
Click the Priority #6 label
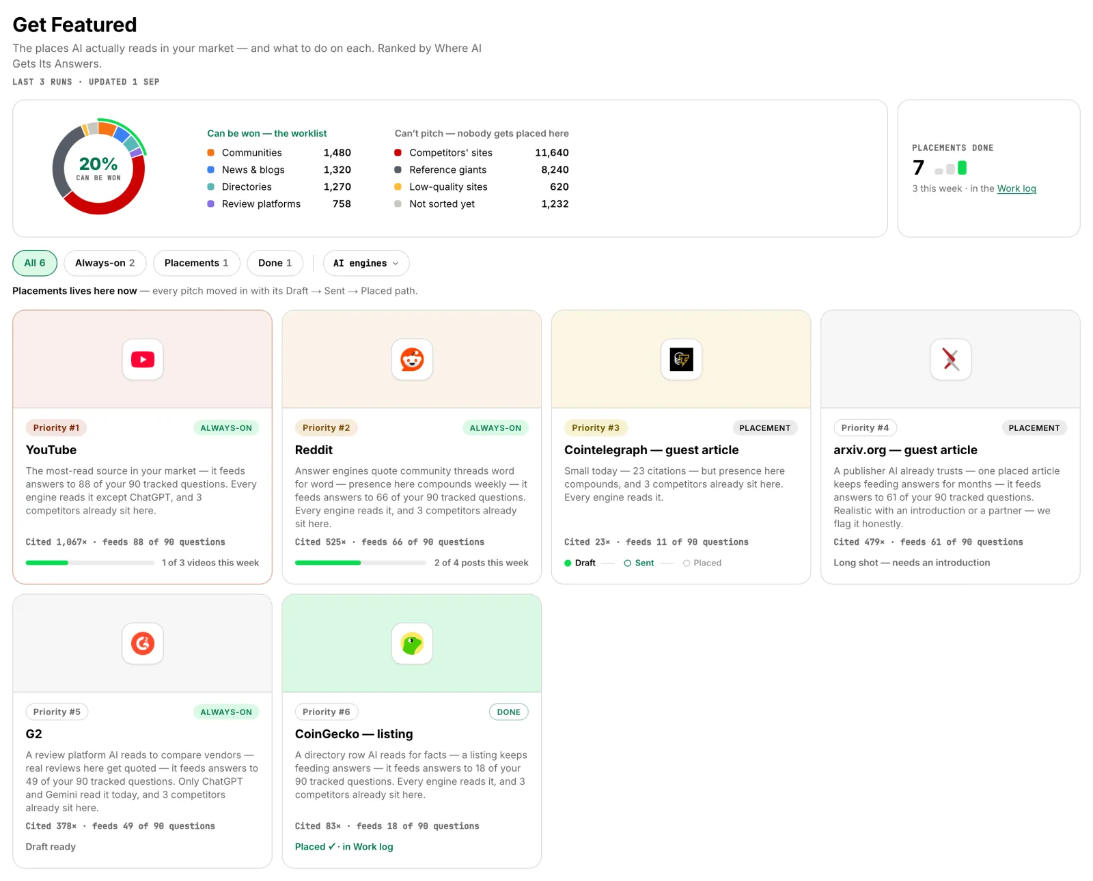pyautogui.click(x=327, y=712)
